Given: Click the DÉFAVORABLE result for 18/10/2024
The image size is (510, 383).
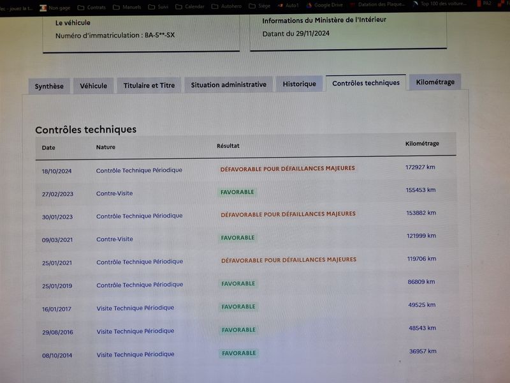Looking at the screenshot, I should [x=288, y=169].
